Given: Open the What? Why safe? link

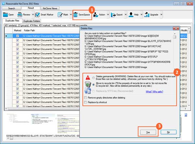Looking at the screenshot, I should point(154,92).
